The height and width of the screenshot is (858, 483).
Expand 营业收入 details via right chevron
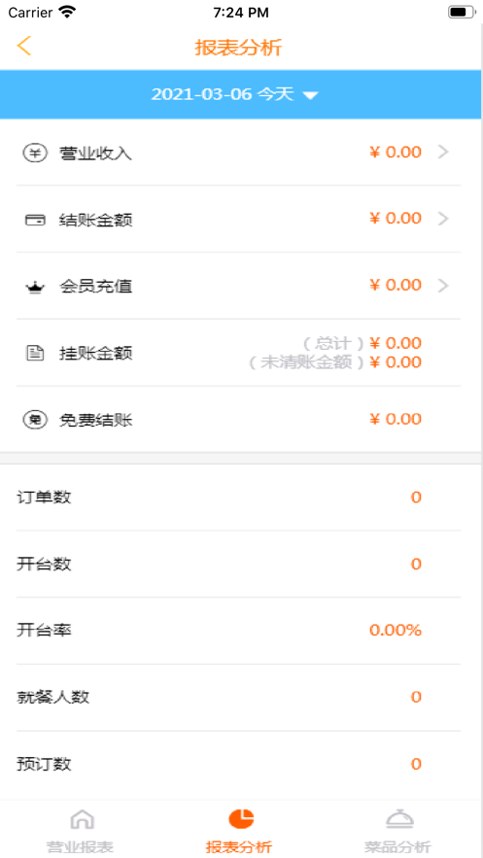[443, 153]
